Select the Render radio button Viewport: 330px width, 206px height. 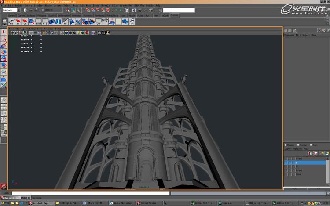pyautogui.click(x=299, y=145)
